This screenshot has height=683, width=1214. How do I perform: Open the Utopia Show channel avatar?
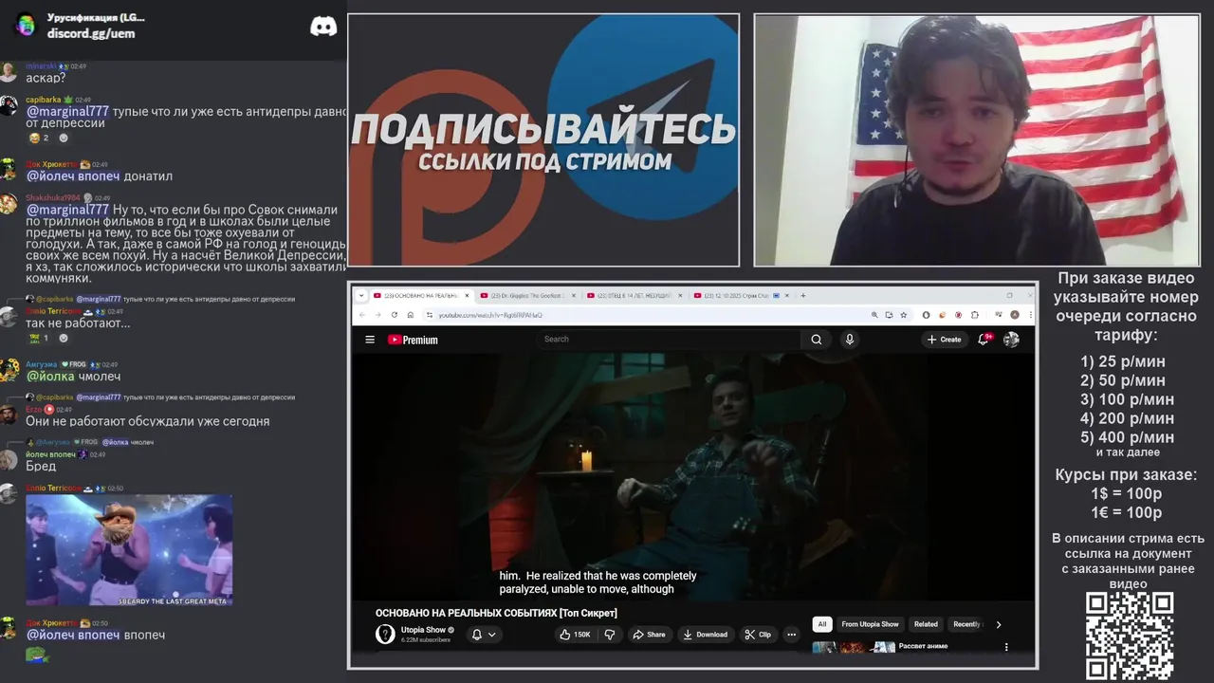point(385,635)
